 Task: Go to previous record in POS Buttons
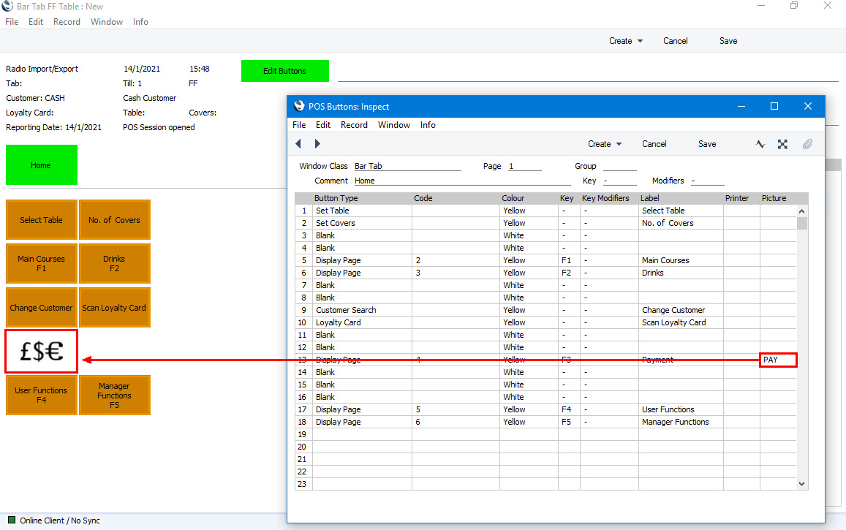298,143
